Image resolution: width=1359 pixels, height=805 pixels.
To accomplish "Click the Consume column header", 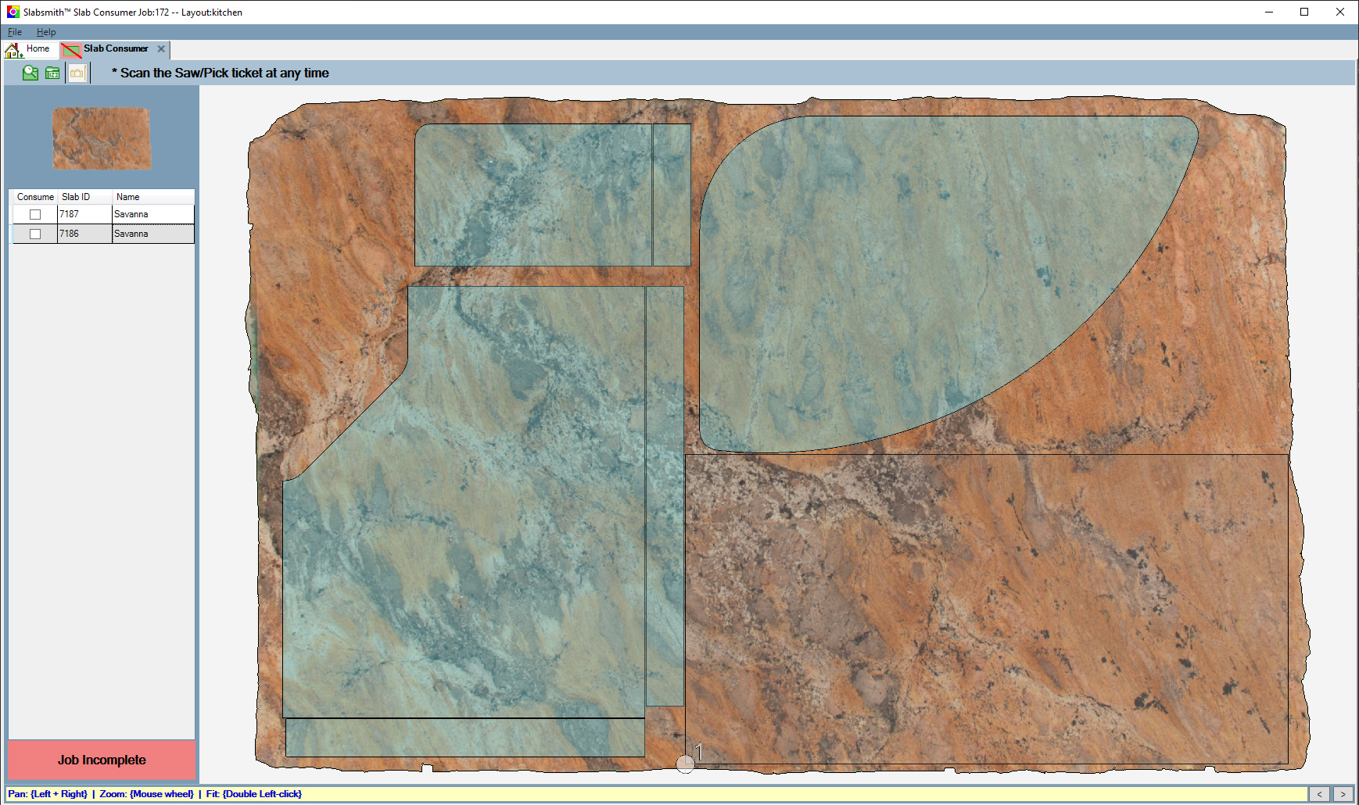I will tap(35, 197).
